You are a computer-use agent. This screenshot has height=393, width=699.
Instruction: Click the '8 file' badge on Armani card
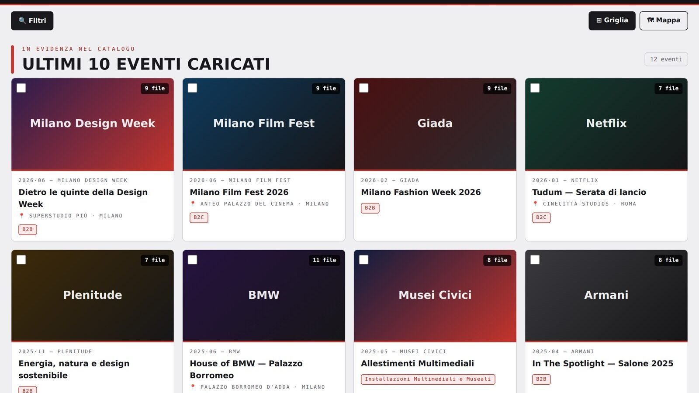coord(668,260)
